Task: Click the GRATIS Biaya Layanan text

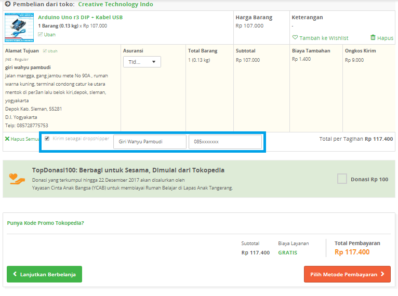Action: [287, 252]
